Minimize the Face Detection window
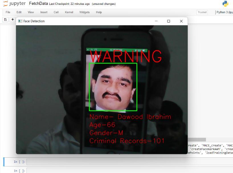This screenshot has height=173, width=233. (x=156, y=21)
